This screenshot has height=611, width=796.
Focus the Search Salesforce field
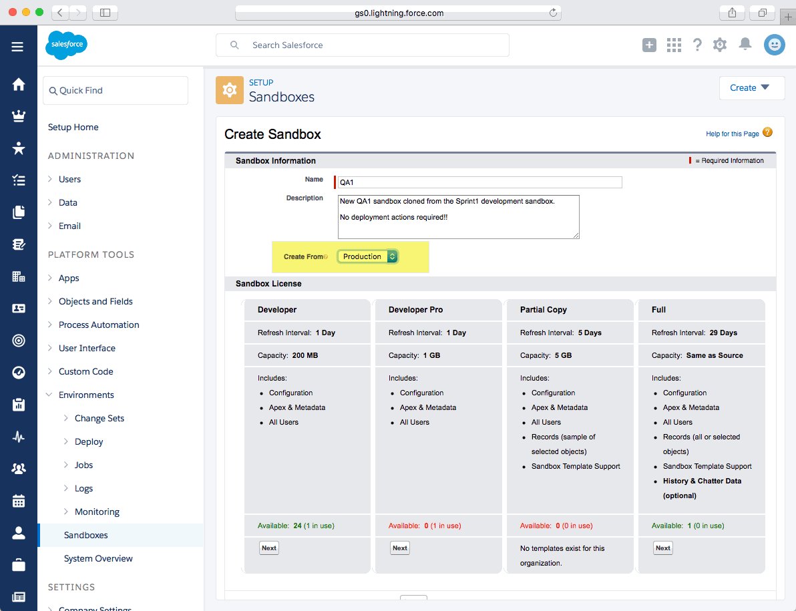363,45
